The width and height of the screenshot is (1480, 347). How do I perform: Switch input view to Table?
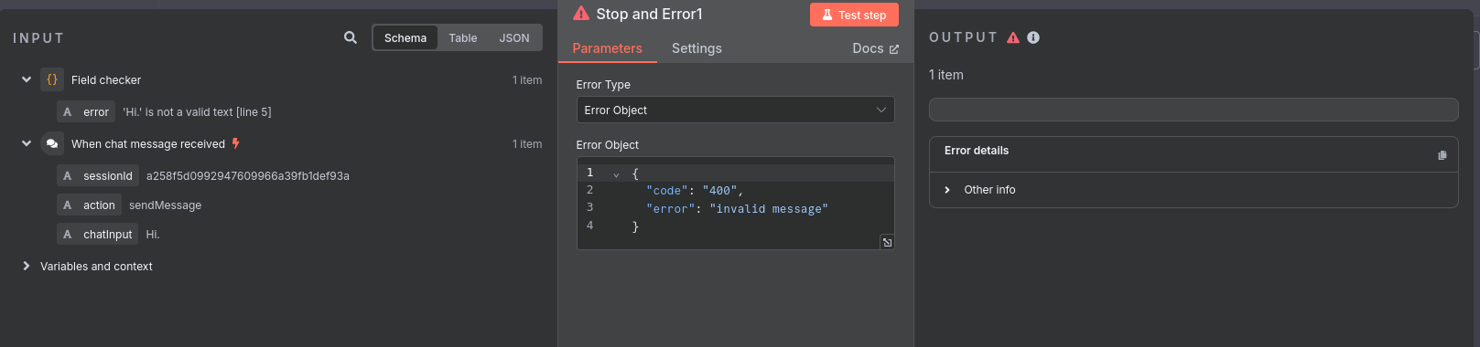pyautogui.click(x=463, y=37)
